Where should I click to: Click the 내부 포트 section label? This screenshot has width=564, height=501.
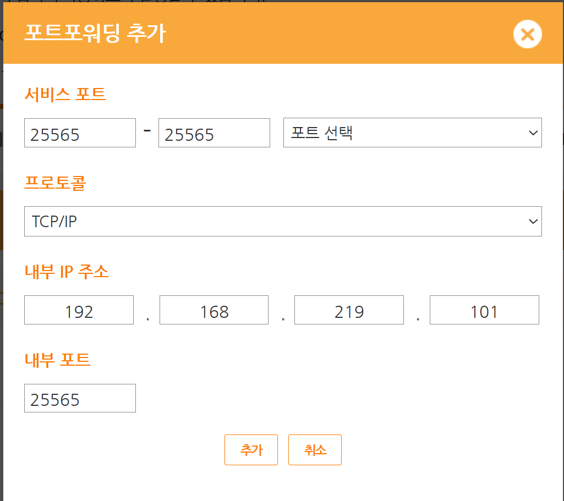point(57,360)
